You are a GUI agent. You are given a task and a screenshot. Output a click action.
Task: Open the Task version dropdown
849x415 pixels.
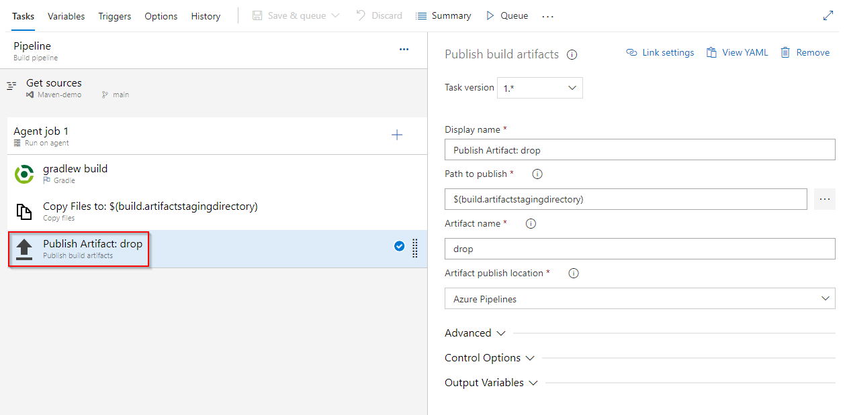pos(539,87)
